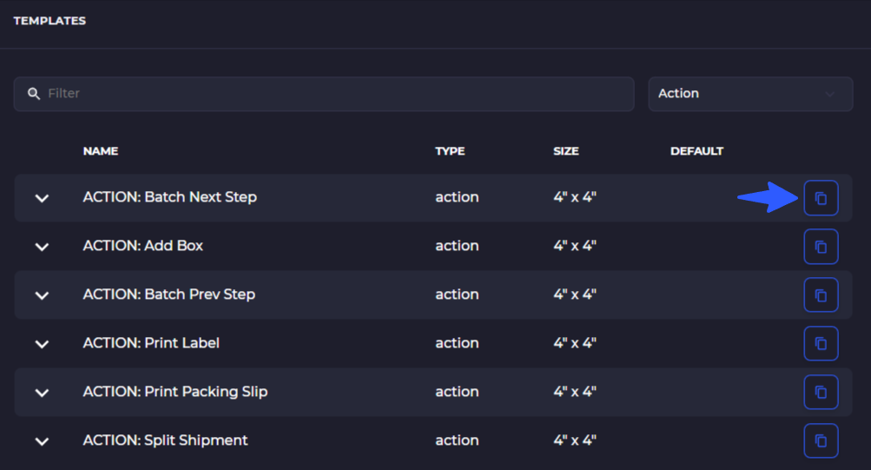Expand the ACTION: Print Label row
The height and width of the screenshot is (470, 871).
(42, 344)
